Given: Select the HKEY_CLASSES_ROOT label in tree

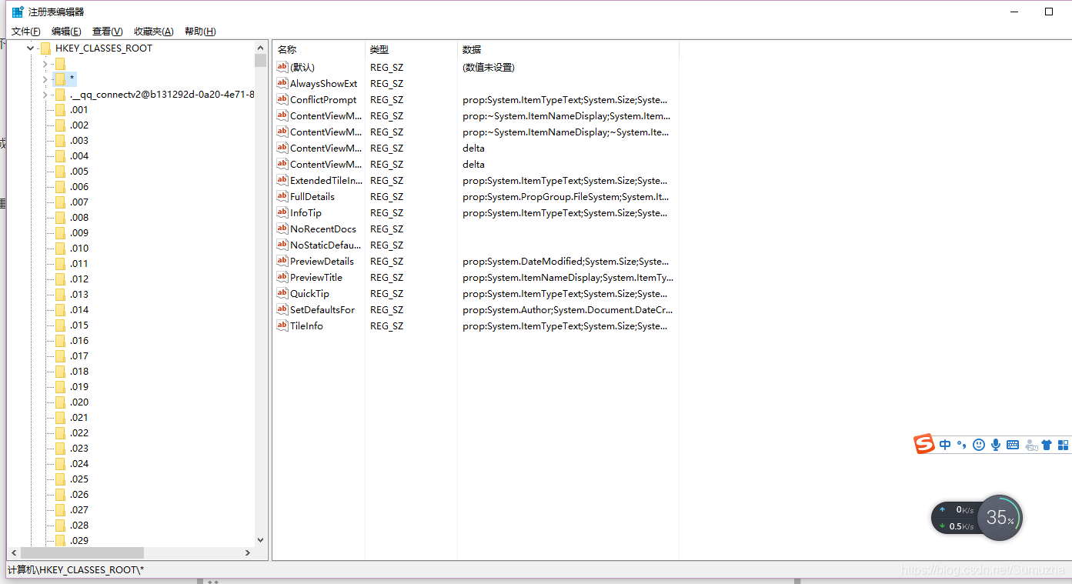Looking at the screenshot, I should pos(104,48).
